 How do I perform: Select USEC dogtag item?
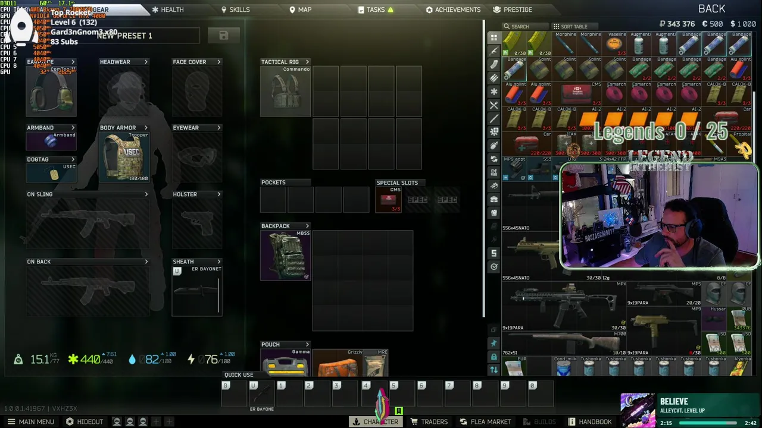51,172
